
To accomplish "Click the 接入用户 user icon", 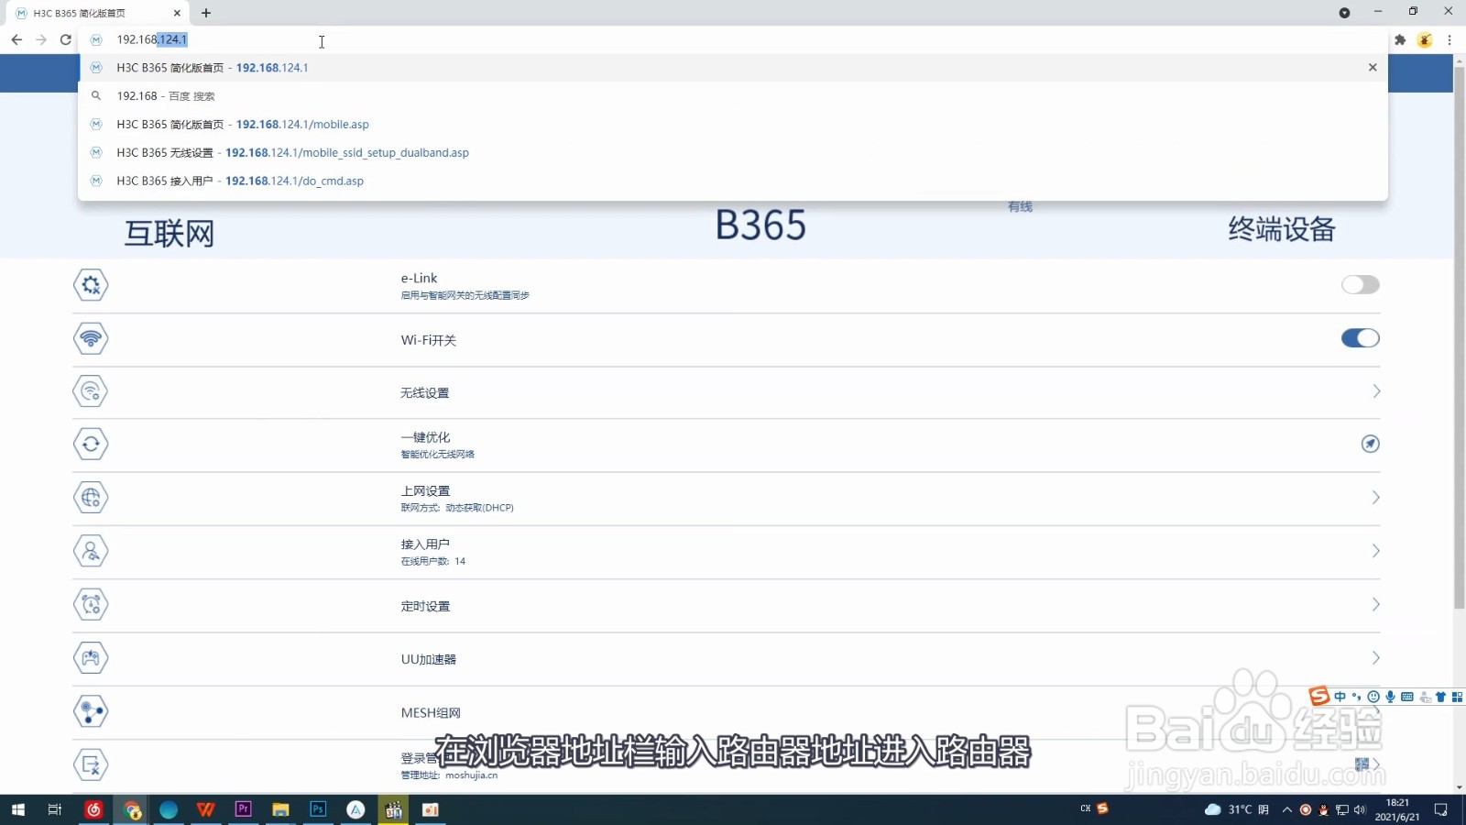I will [91, 551].
